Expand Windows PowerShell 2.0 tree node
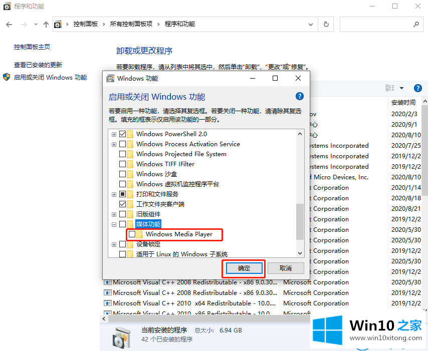 (x=114, y=134)
